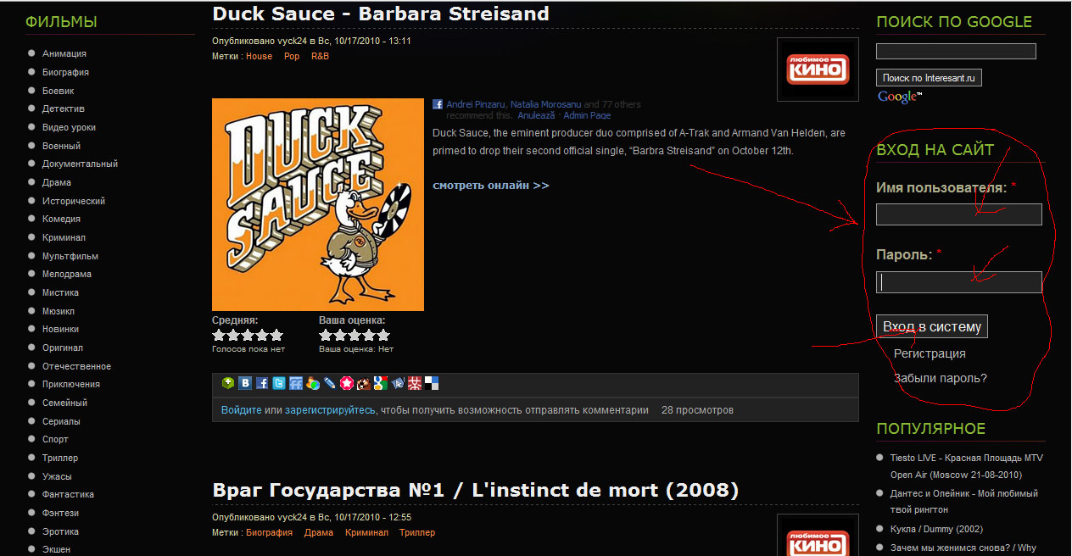The width and height of the screenshot is (1072, 556).
Task: Click Биография tag under Враг Государства
Action: pos(269,532)
